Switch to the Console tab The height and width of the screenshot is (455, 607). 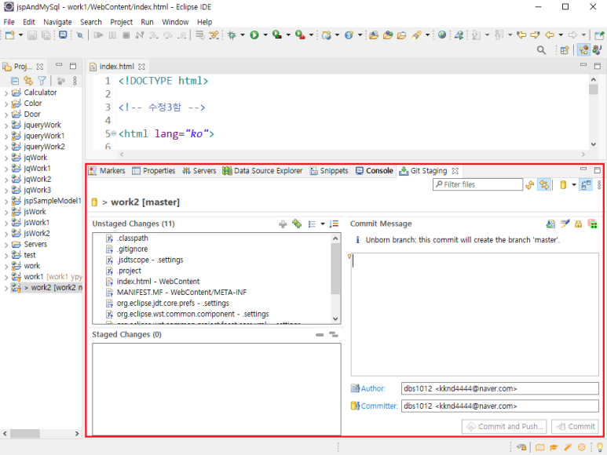point(375,170)
